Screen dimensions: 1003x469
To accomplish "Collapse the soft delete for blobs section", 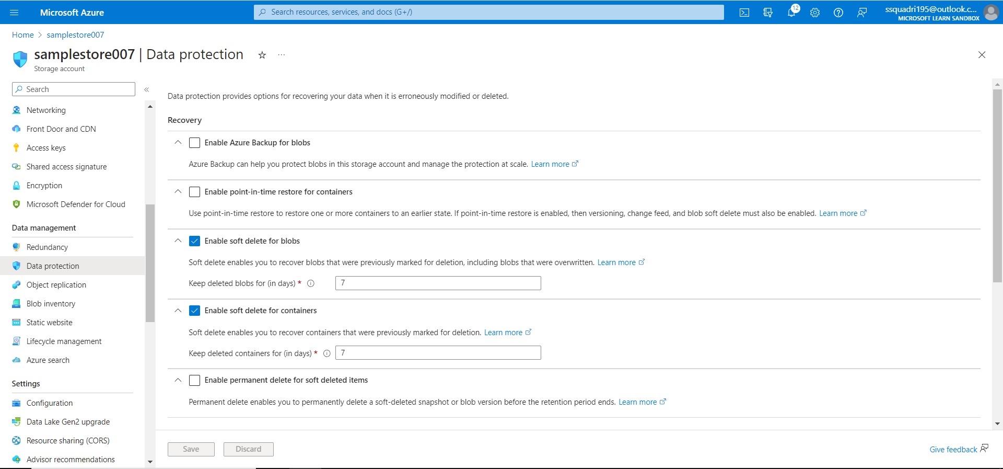I will (178, 241).
